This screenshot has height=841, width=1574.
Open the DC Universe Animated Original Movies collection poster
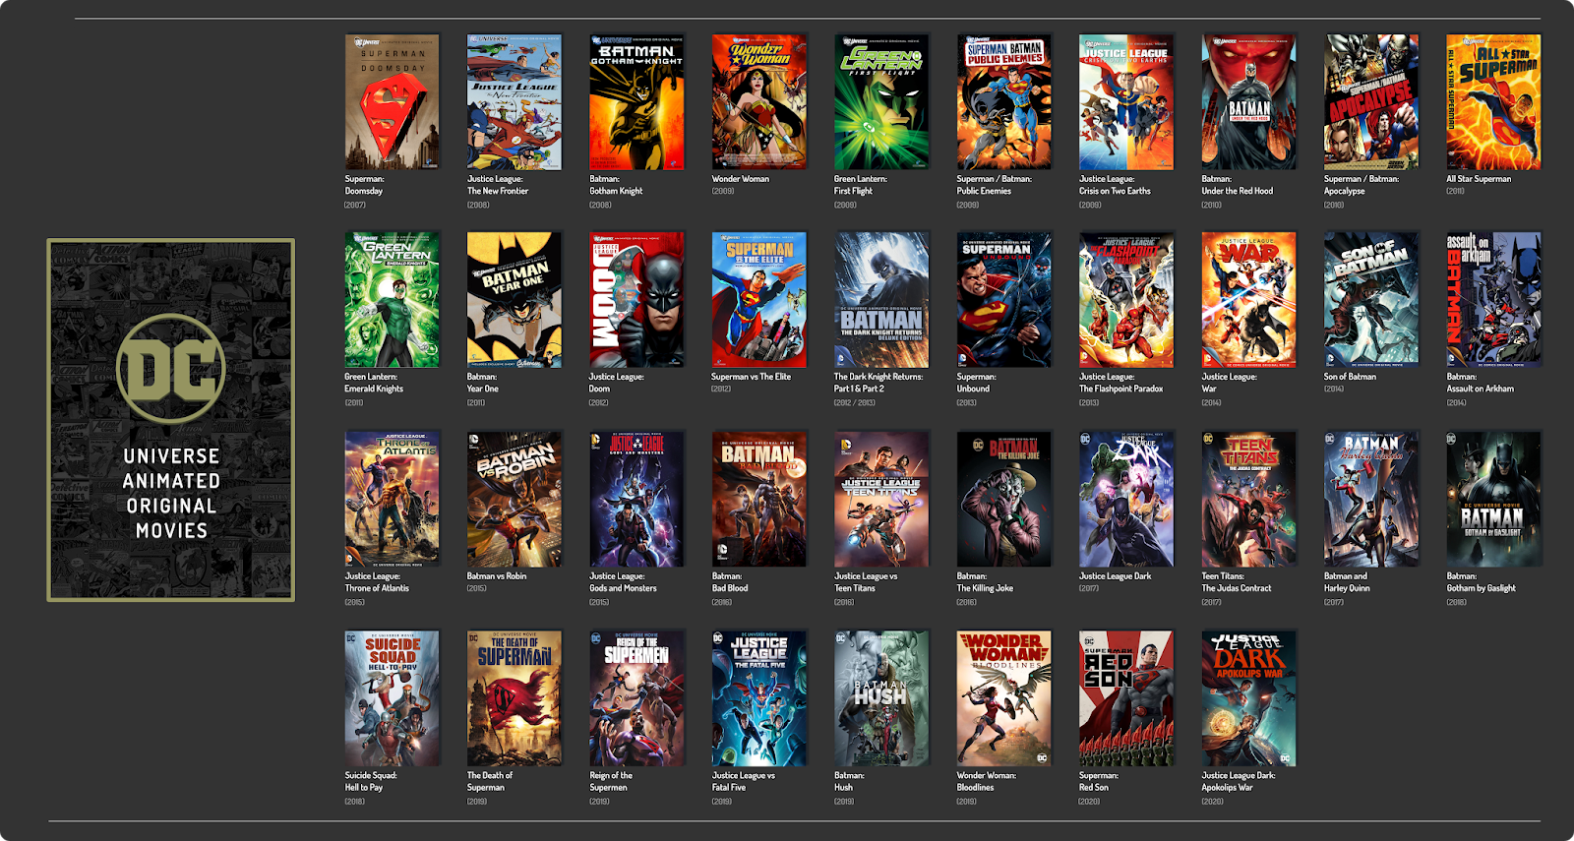pyautogui.click(x=171, y=420)
